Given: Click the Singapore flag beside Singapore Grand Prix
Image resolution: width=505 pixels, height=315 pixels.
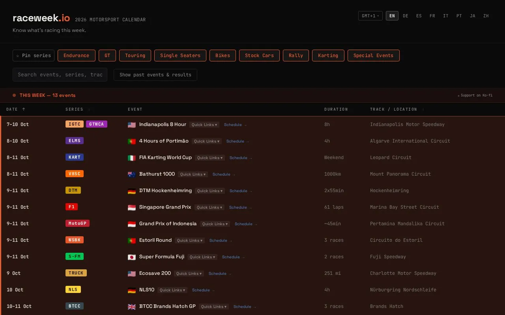Looking at the screenshot, I should [132, 208].
